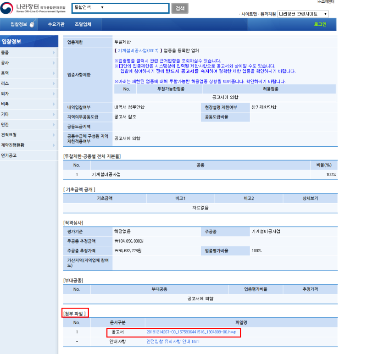This screenshot has width=367, height=354.
Task: Click the 참가제한안함 value
Action: point(264,107)
